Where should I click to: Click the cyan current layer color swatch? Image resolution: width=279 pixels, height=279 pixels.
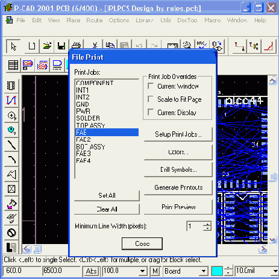click(217, 271)
